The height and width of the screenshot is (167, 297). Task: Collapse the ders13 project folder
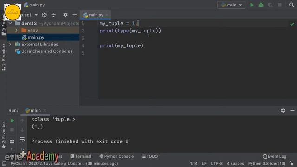pos(10,23)
